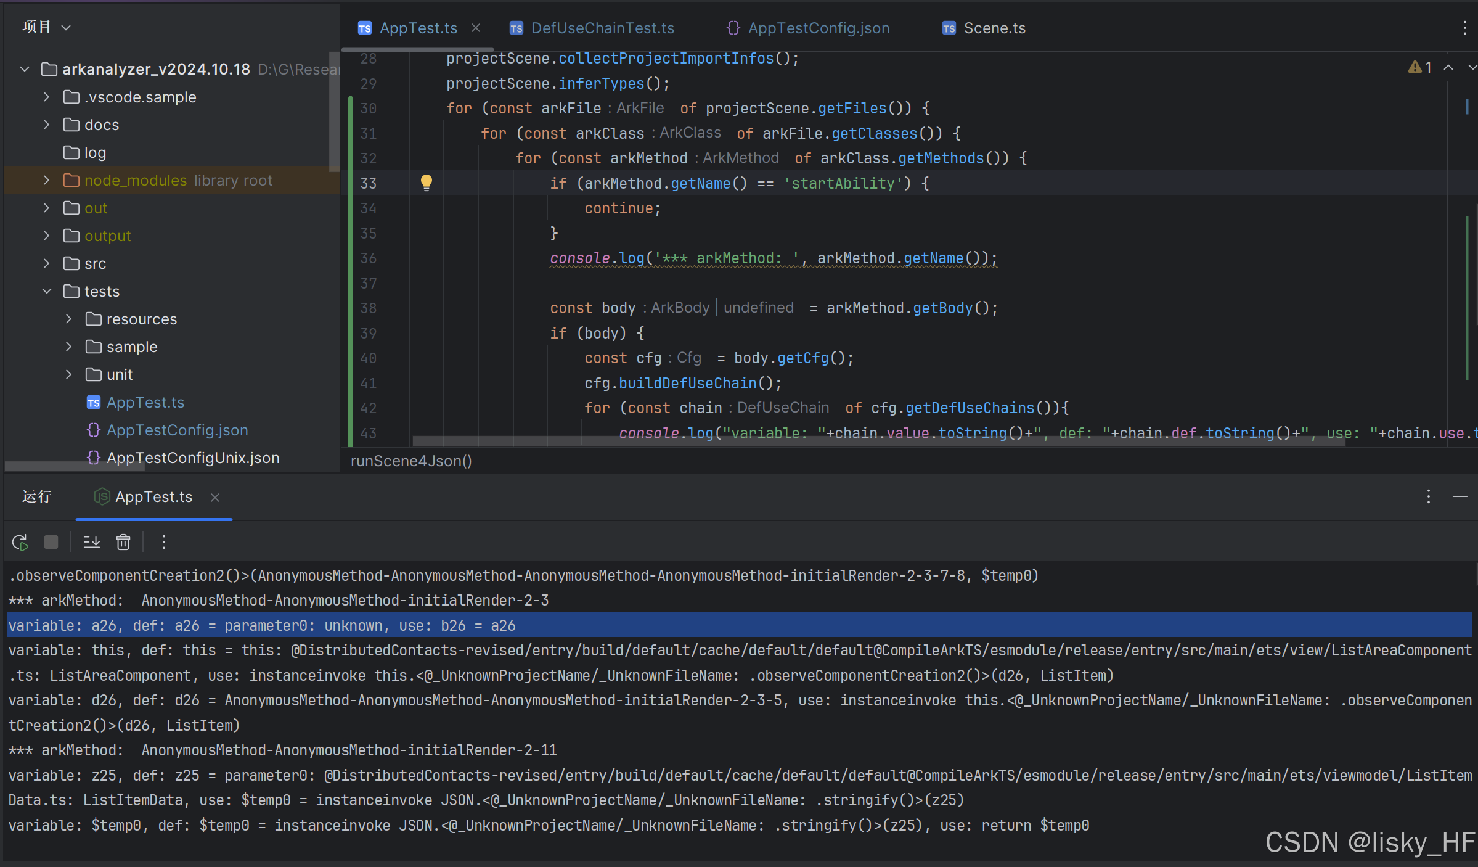Jump to previous highlighted problem arrow

click(1448, 67)
